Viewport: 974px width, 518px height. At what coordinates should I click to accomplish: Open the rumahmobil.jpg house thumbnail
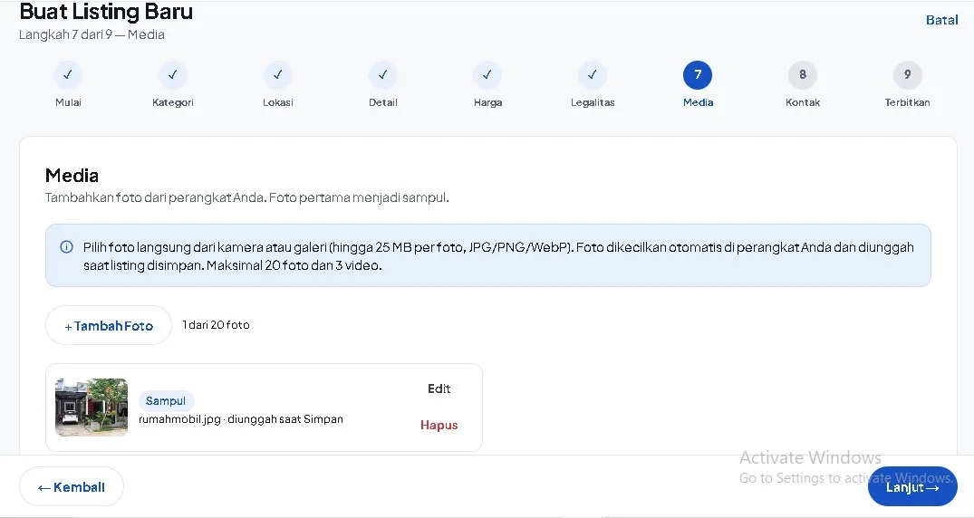[x=92, y=408]
